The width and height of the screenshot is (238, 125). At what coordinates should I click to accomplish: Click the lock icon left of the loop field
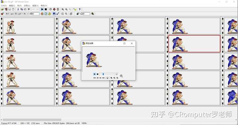click(x=78, y=14)
